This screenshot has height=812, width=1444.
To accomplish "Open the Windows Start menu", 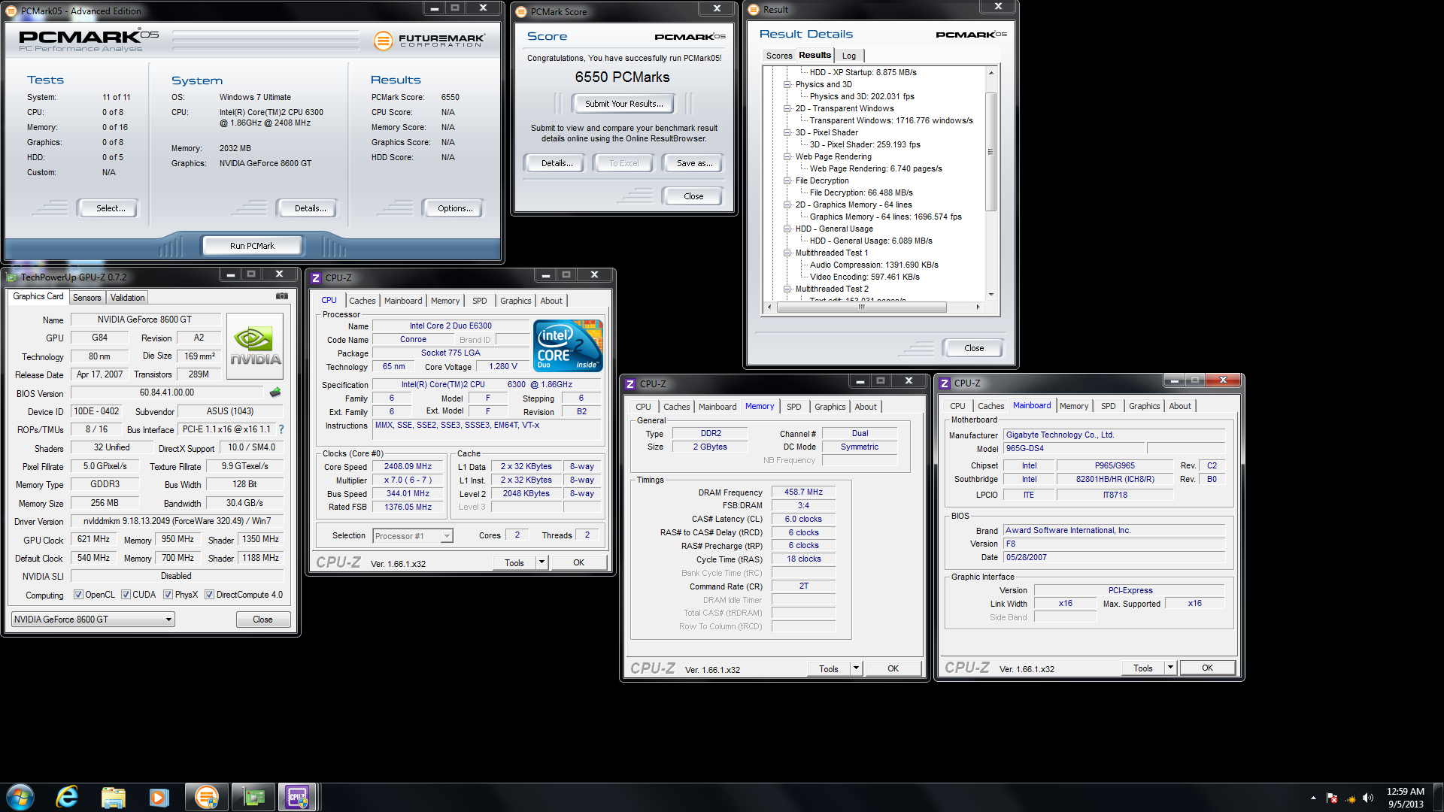I will (x=20, y=797).
